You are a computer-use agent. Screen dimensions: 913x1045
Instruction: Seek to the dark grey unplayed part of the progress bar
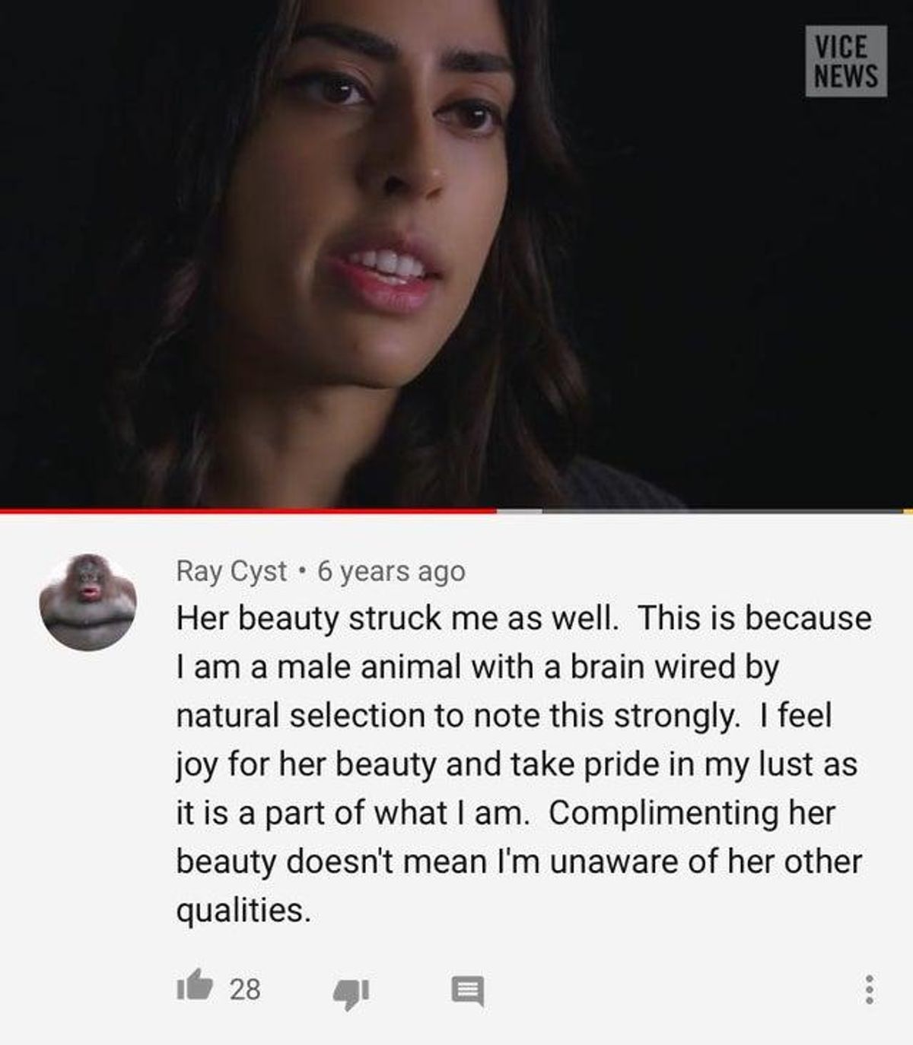tap(723, 511)
